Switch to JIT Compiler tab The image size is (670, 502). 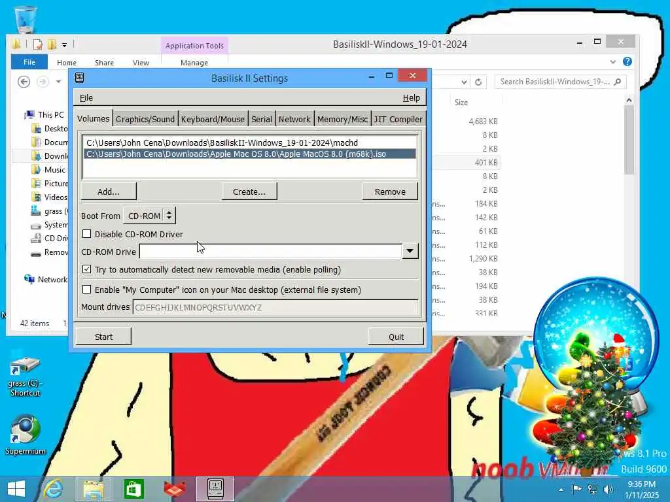(398, 119)
